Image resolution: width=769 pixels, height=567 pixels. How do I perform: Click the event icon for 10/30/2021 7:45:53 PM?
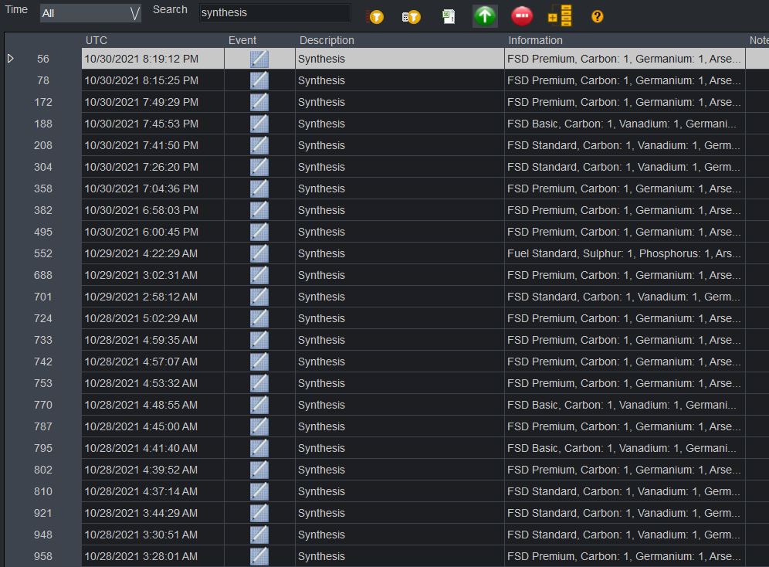(x=259, y=124)
